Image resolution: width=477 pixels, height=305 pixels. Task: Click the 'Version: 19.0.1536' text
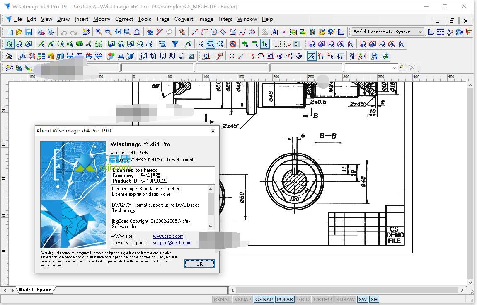[x=129, y=153]
